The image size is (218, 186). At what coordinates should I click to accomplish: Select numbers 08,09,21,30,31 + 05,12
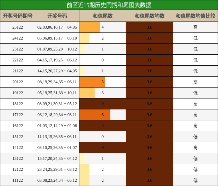57,104
